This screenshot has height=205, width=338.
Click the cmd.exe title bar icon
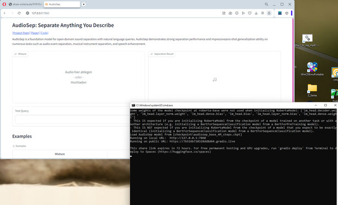click(x=134, y=105)
